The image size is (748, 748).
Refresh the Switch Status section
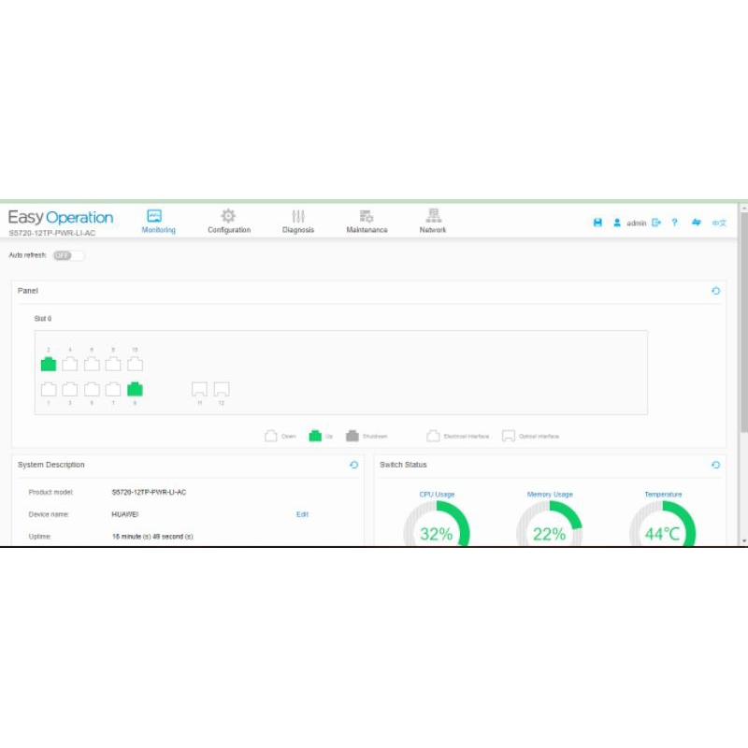tap(715, 465)
